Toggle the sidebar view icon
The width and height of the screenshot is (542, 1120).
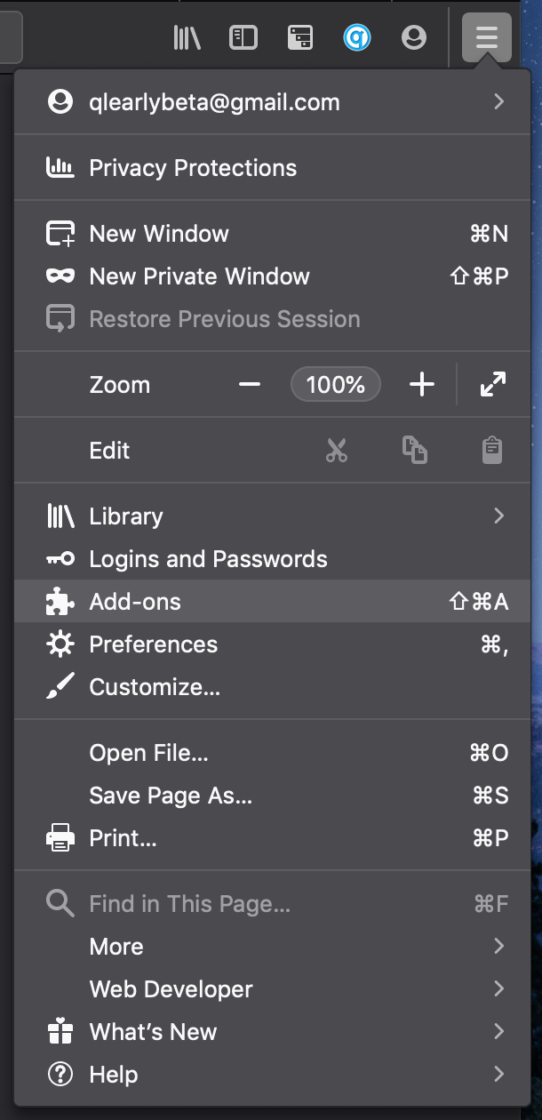point(243,37)
